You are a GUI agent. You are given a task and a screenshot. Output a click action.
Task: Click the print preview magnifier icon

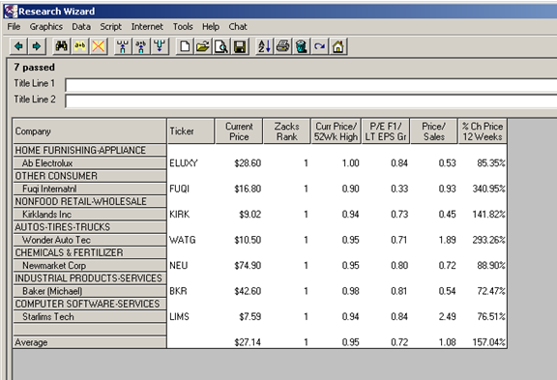220,46
